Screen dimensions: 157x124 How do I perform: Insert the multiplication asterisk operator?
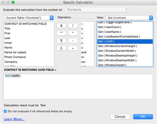click(x=73, y=33)
